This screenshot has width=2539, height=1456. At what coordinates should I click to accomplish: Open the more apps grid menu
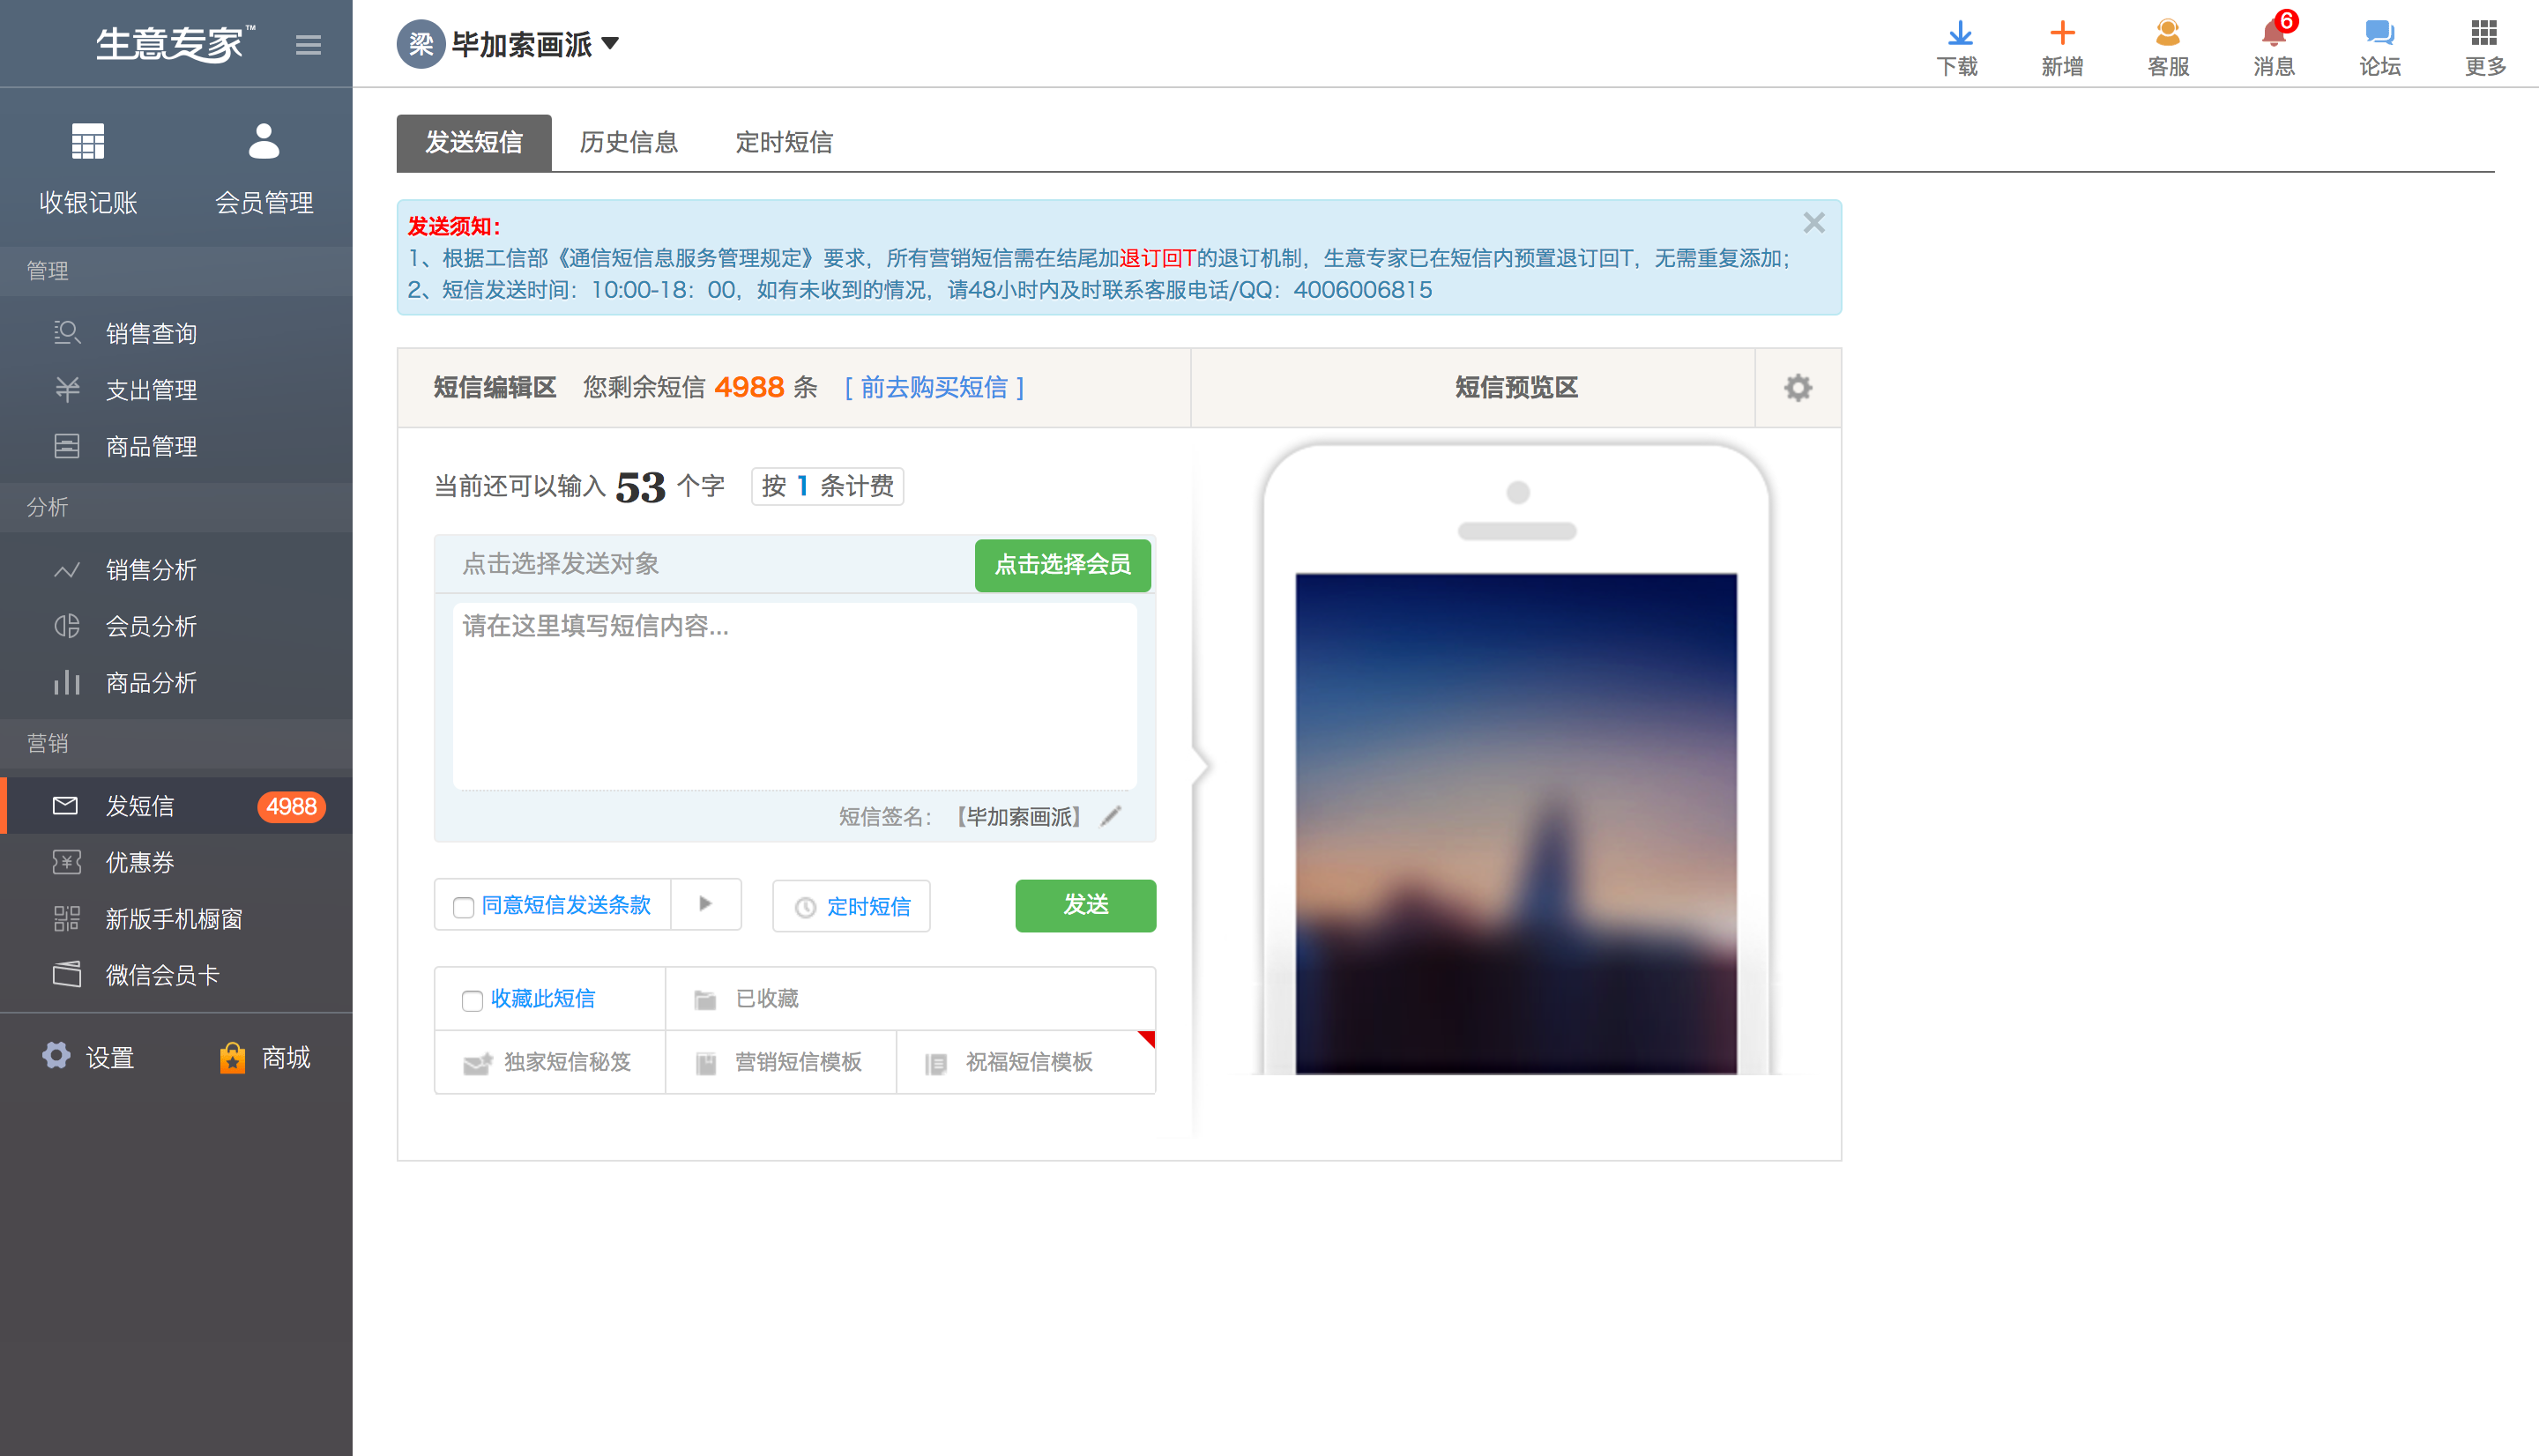(2484, 35)
